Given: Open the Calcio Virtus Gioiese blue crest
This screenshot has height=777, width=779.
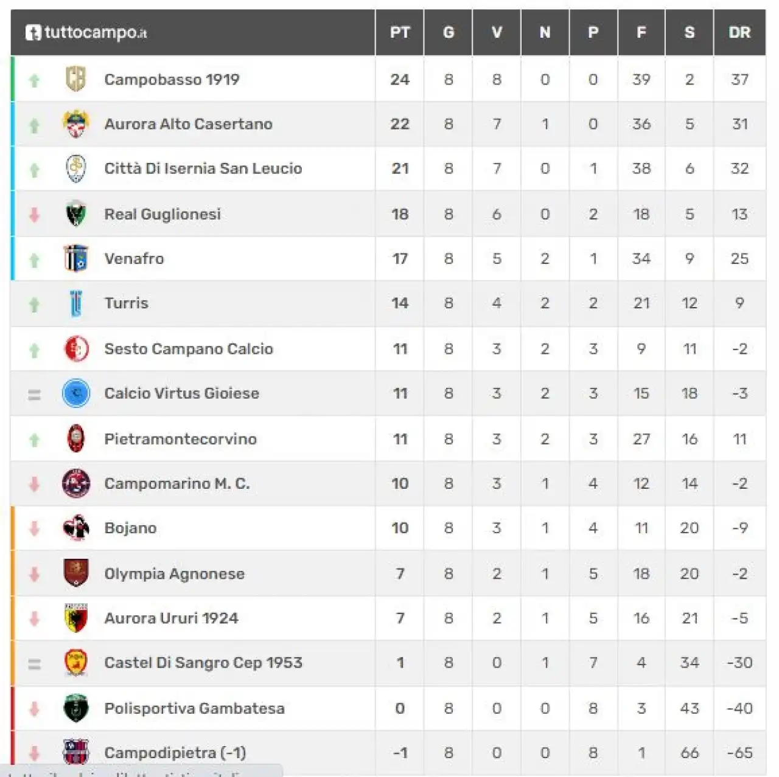Looking at the screenshot, I should (x=76, y=393).
